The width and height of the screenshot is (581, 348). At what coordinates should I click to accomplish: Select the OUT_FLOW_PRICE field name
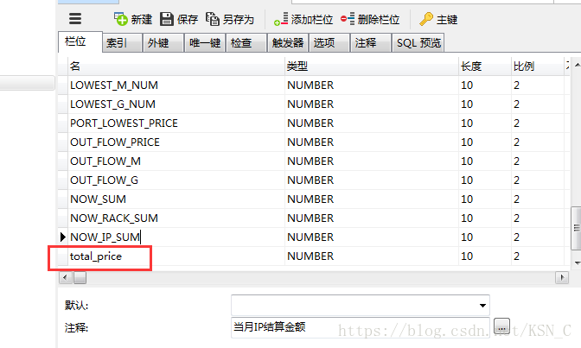pos(115,142)
